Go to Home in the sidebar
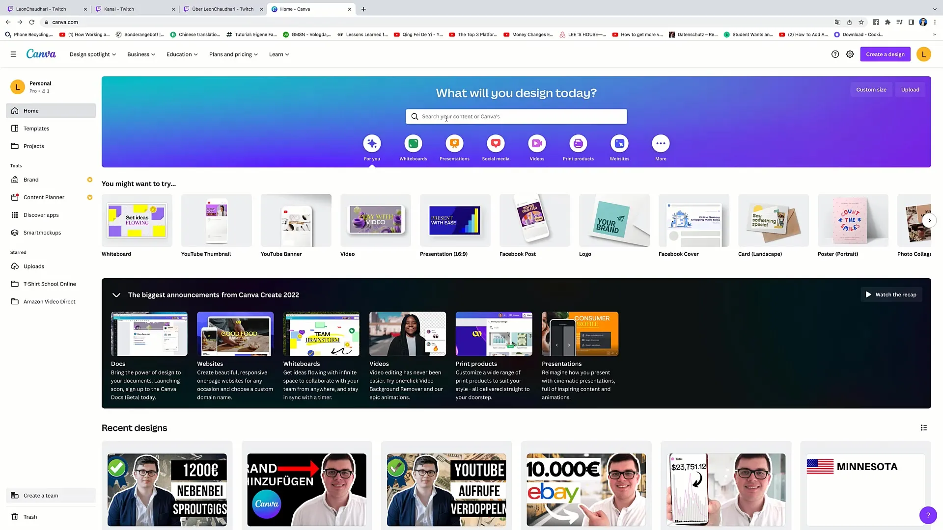 point(51,111)
